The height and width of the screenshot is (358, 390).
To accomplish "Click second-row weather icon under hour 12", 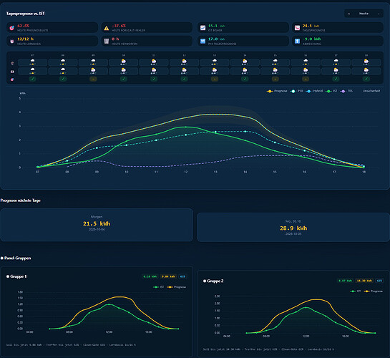I will click(x=185, y=71).
